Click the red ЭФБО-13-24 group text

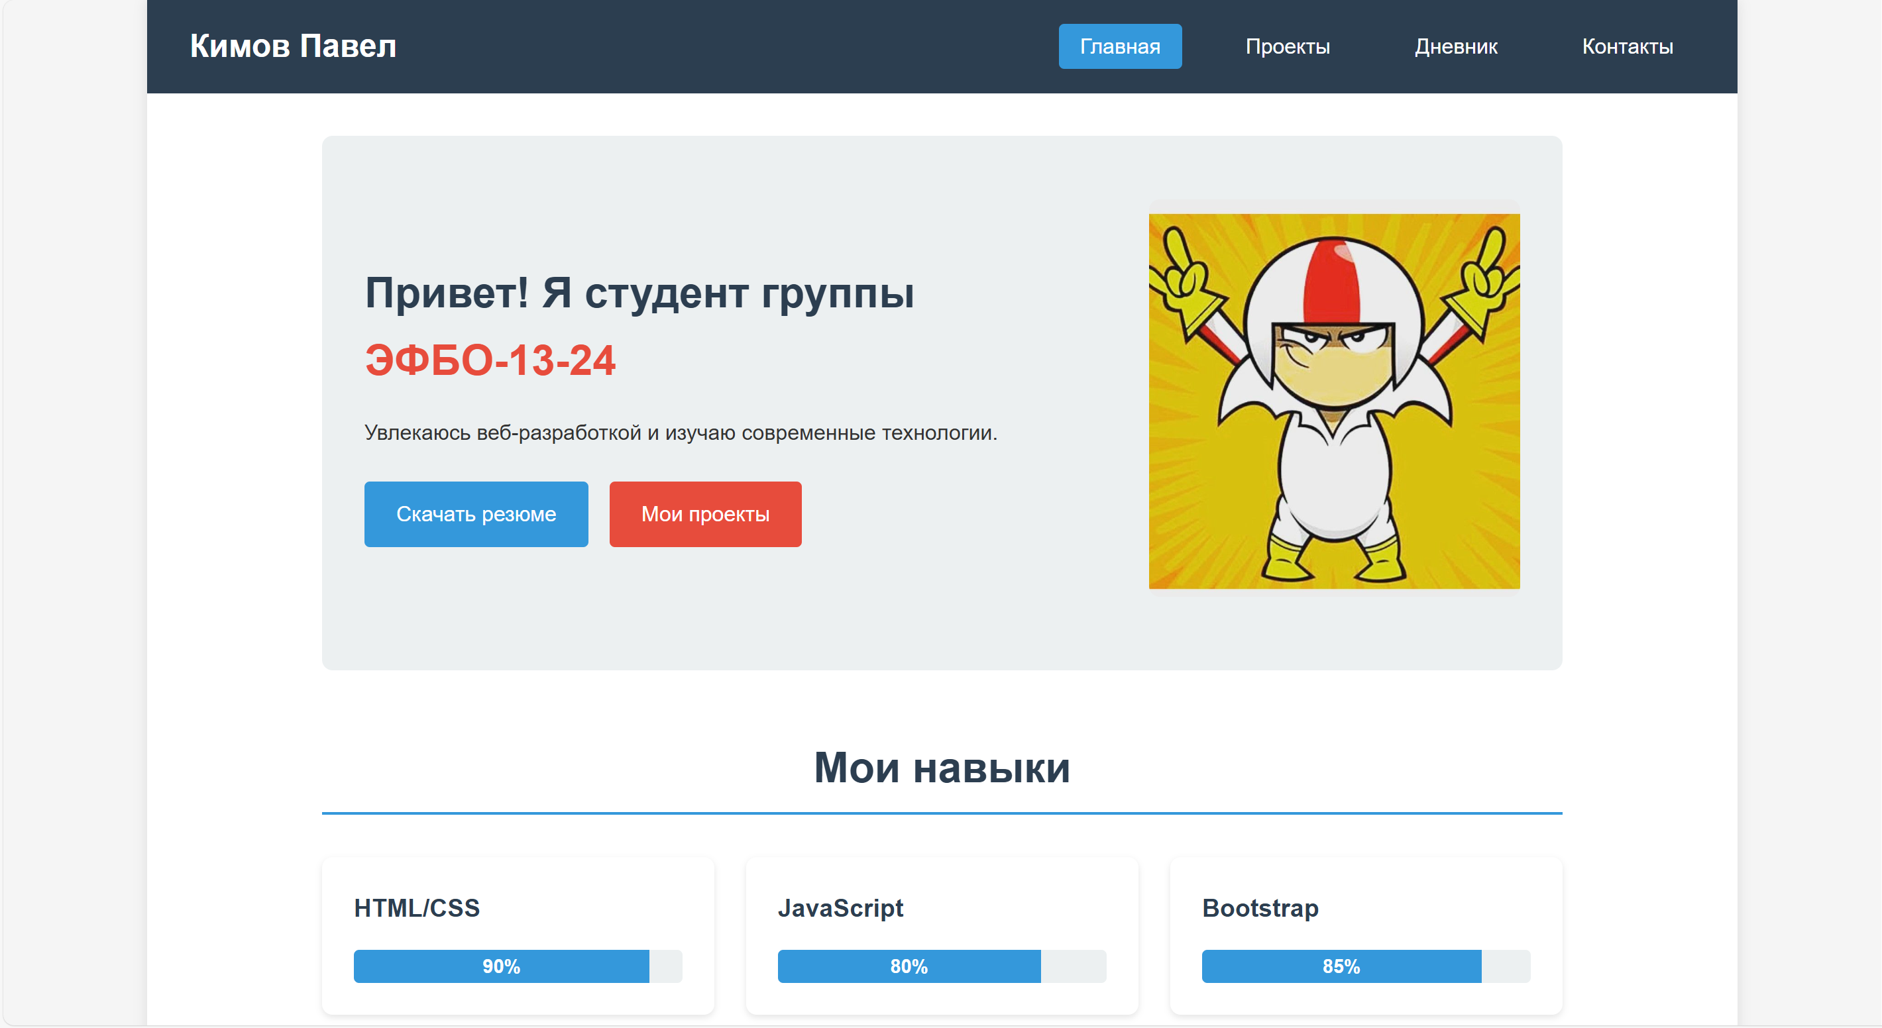(490, 361)
